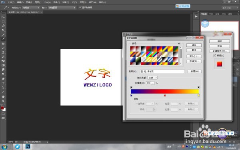
Task: Open the 图层(L) menu
Action: tap(38, 2)
